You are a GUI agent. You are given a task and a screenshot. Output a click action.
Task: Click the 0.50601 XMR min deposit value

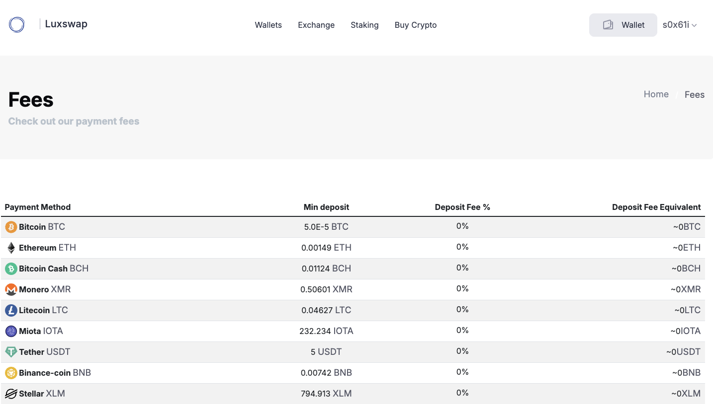coord(326,289)
